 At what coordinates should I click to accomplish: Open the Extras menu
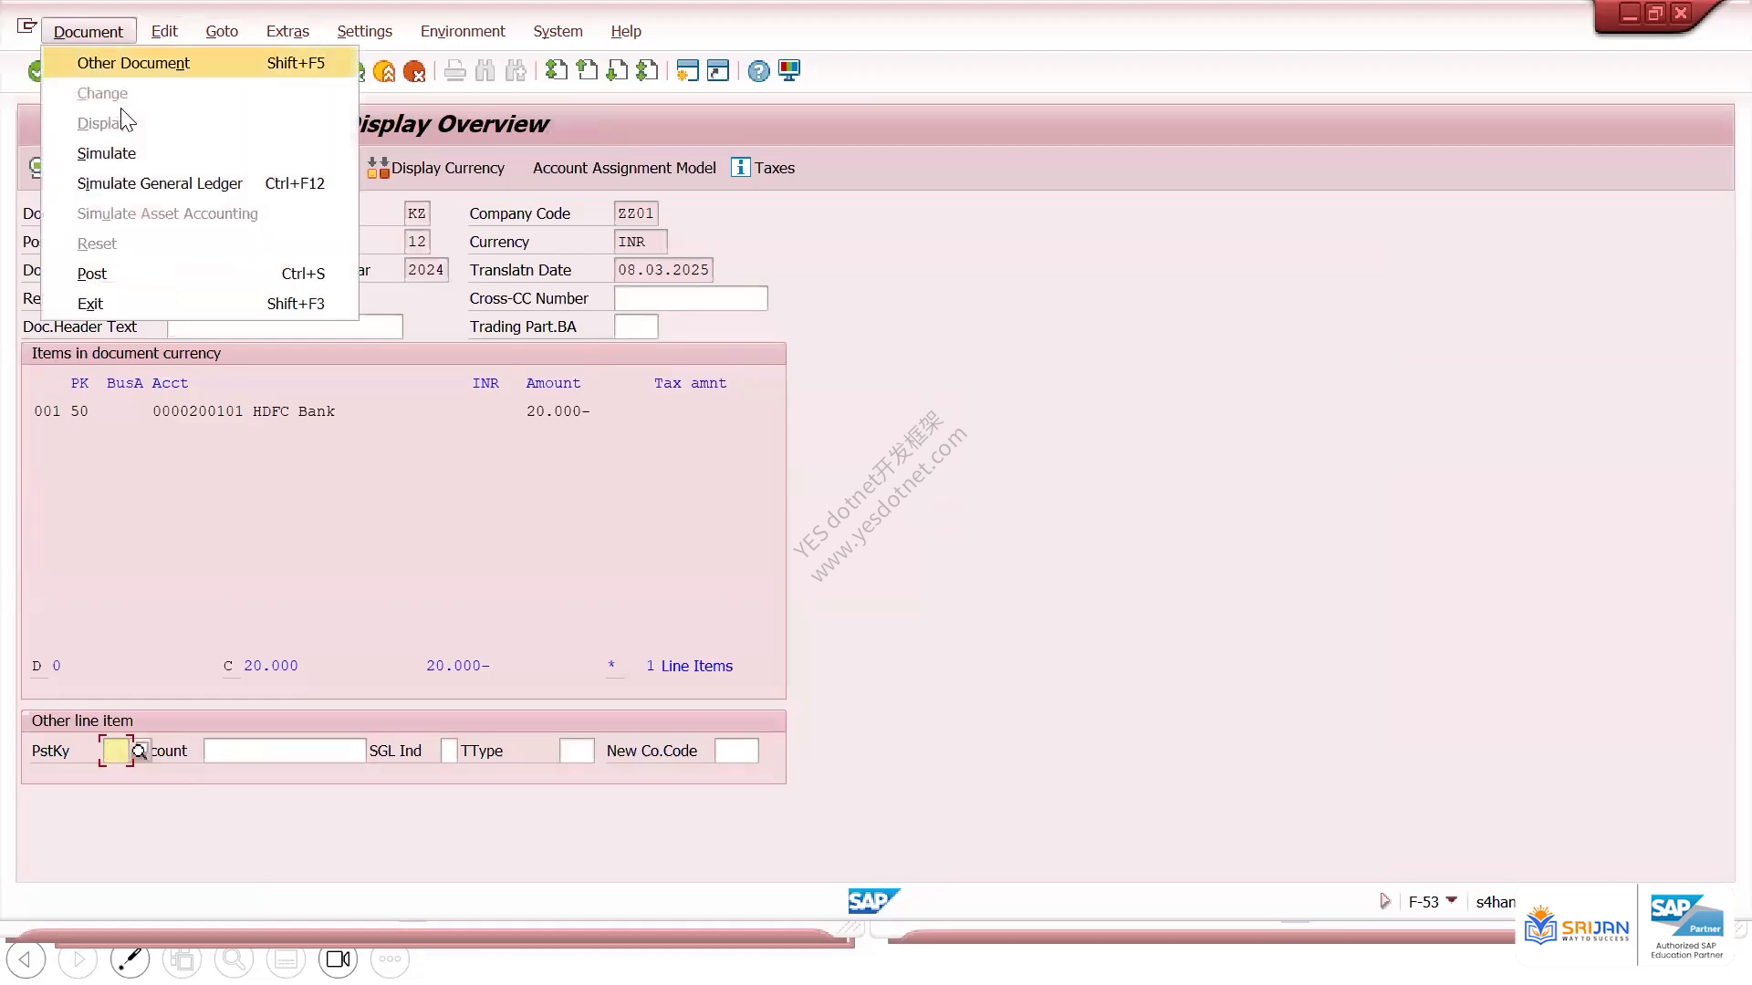(287, 31)
